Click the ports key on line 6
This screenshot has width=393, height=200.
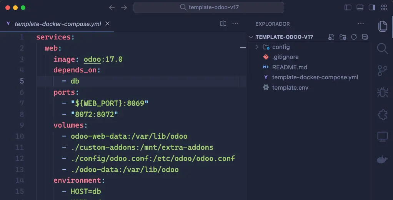(64, 92)
